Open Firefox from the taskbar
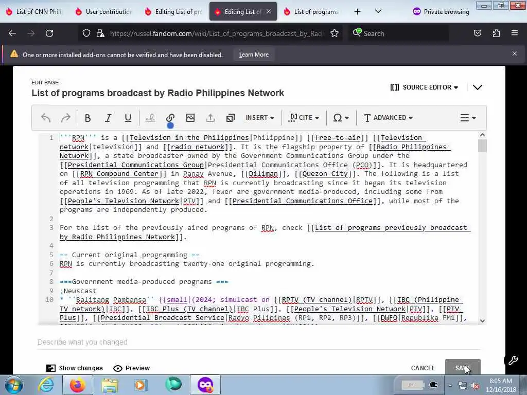 [77, 385]
